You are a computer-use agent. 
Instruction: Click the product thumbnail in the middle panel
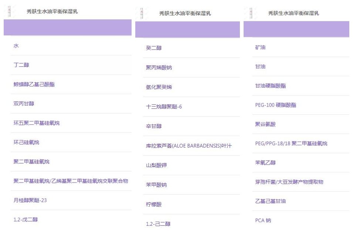141,13
